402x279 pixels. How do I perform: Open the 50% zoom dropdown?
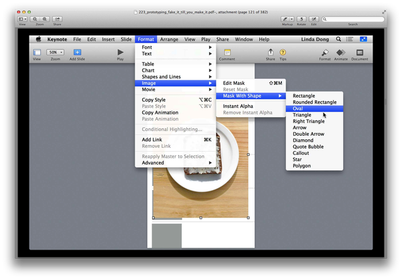[x=55, y=52]
